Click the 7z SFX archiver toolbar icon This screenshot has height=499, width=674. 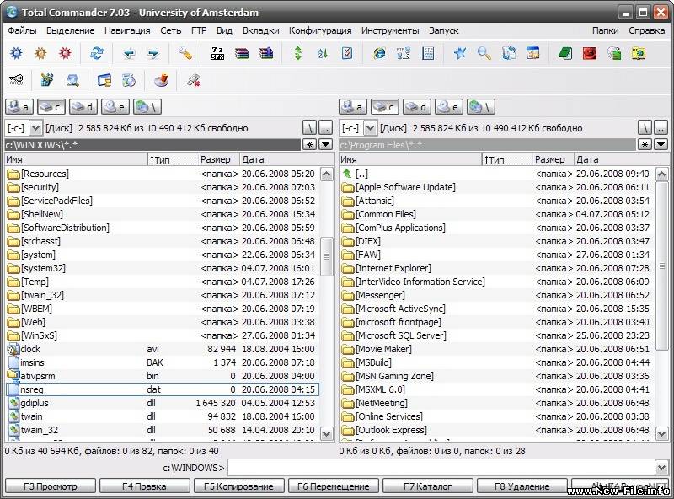[216, 53]
